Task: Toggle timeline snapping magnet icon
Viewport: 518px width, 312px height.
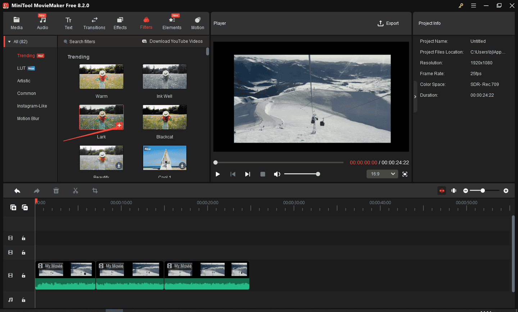Action: 442,191
